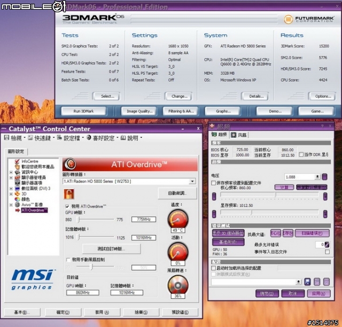Click the memory clock plus button
Image resolution: width=342 pixels, height=327 pixels.
tap(325, 214)
